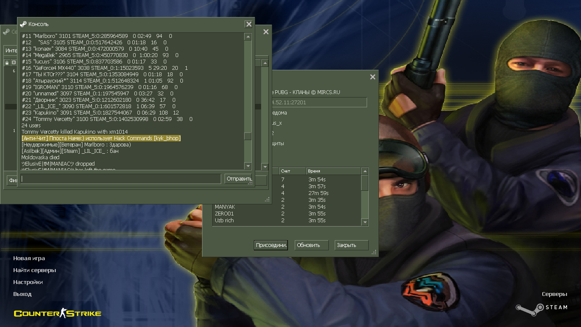Click the console line #23 "Kapukino"
The width and height of the screenshot is (581, 327).
[x=100, y=113]
